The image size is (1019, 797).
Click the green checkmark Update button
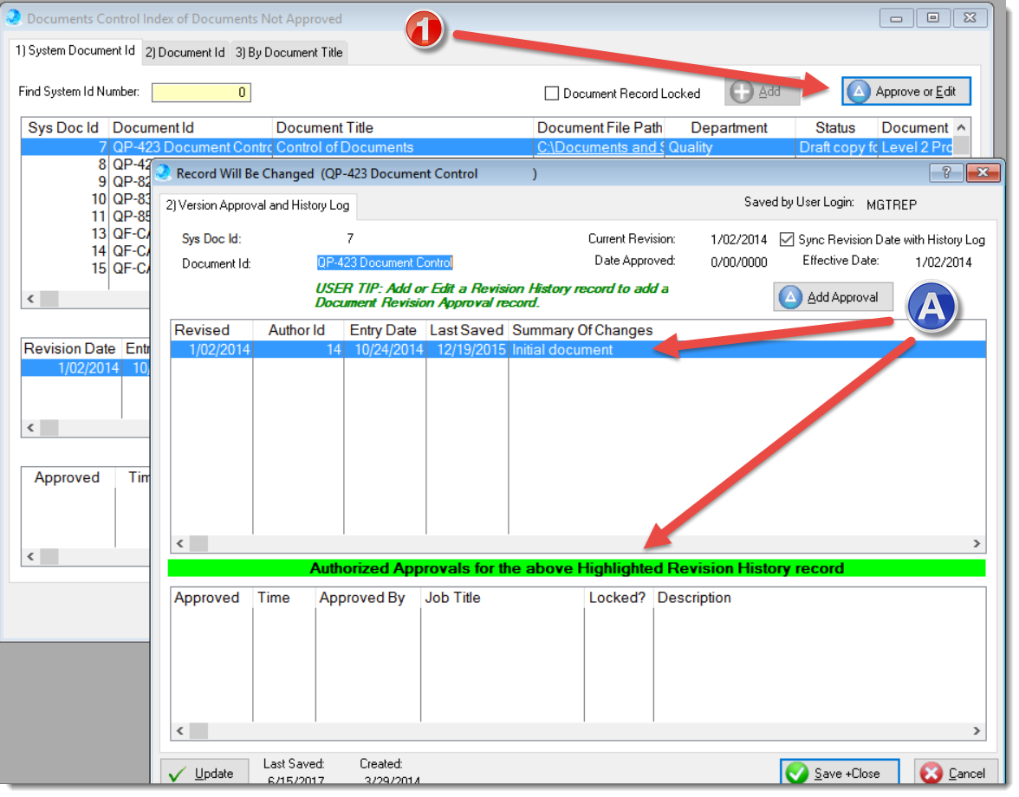203,773
